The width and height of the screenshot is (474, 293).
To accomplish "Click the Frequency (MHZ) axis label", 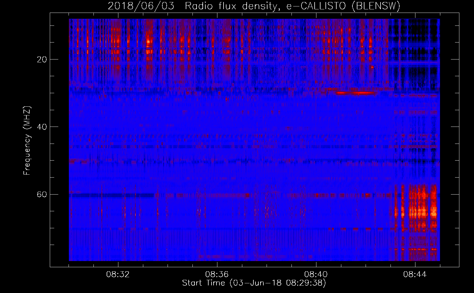I will point(27,141).
